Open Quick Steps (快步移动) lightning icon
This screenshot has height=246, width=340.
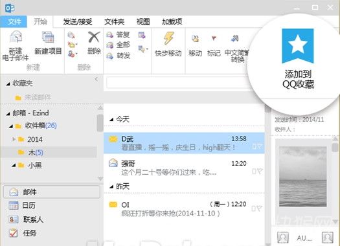pos(168,38)
